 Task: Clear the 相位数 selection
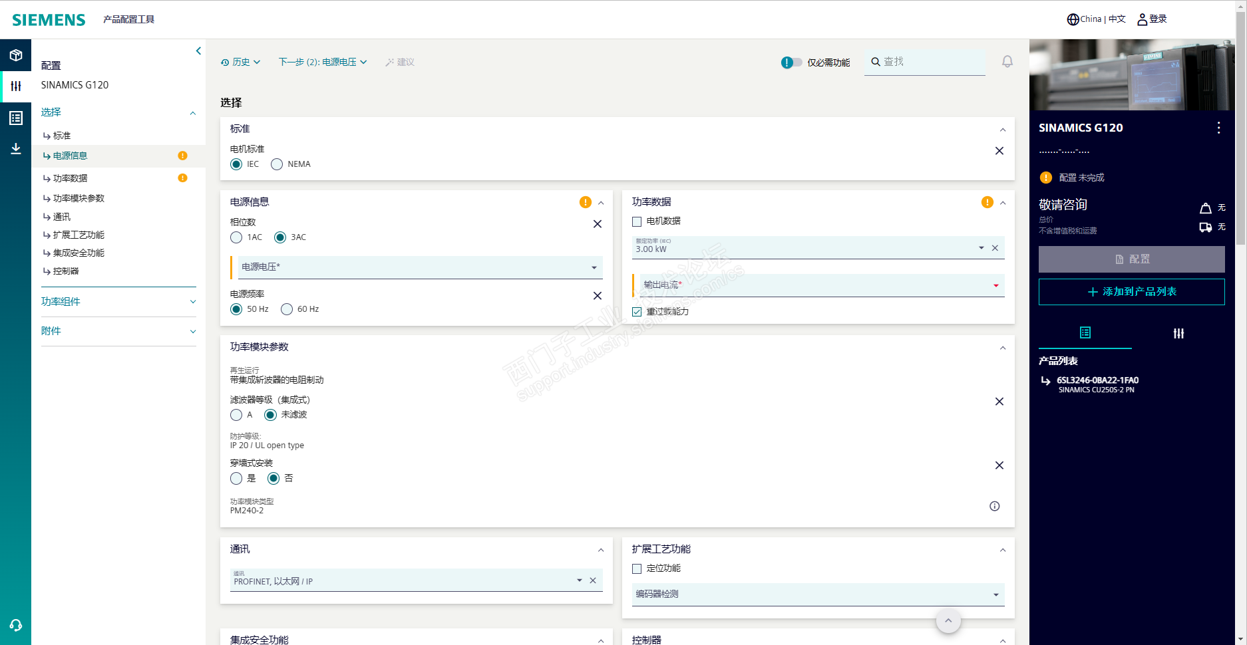pyautogui.click(x=598, y=224)
